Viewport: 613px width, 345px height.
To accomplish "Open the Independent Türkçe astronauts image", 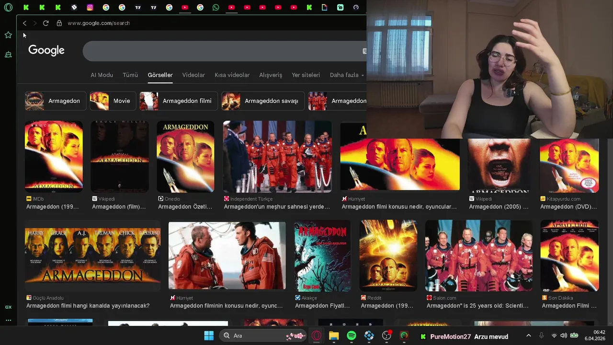I will tap(277, 157).
